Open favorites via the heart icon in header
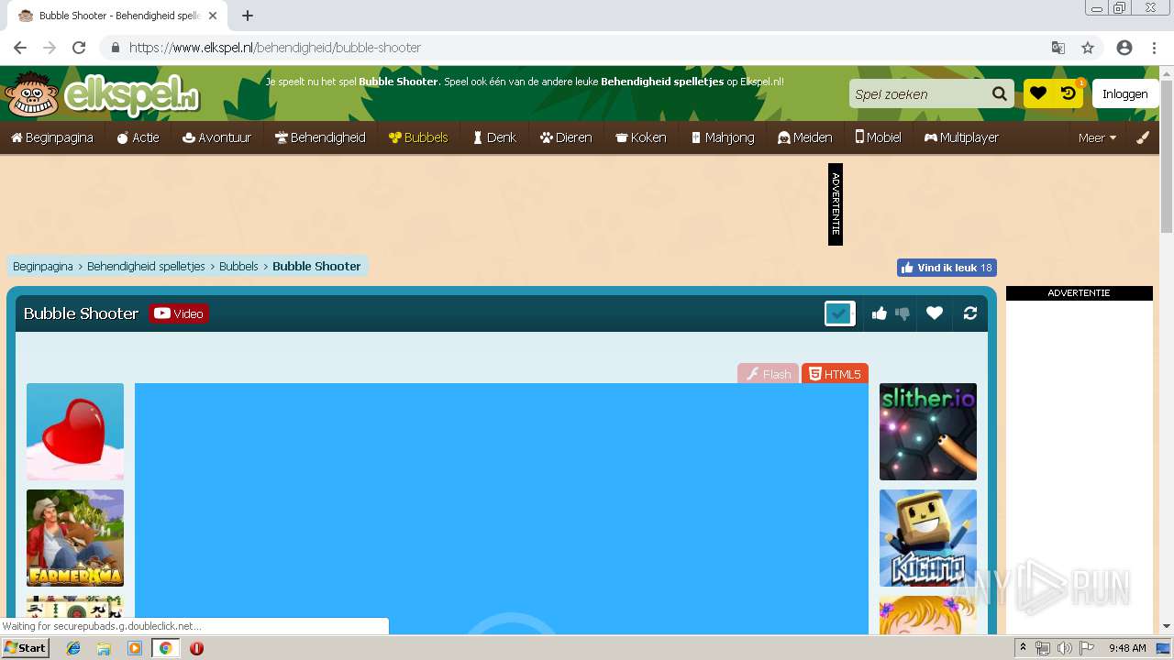This screenshot has width=1174, height=660. 1038,93
